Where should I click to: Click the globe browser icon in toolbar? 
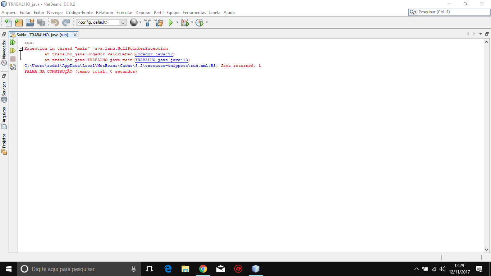[x=134, y=22]
